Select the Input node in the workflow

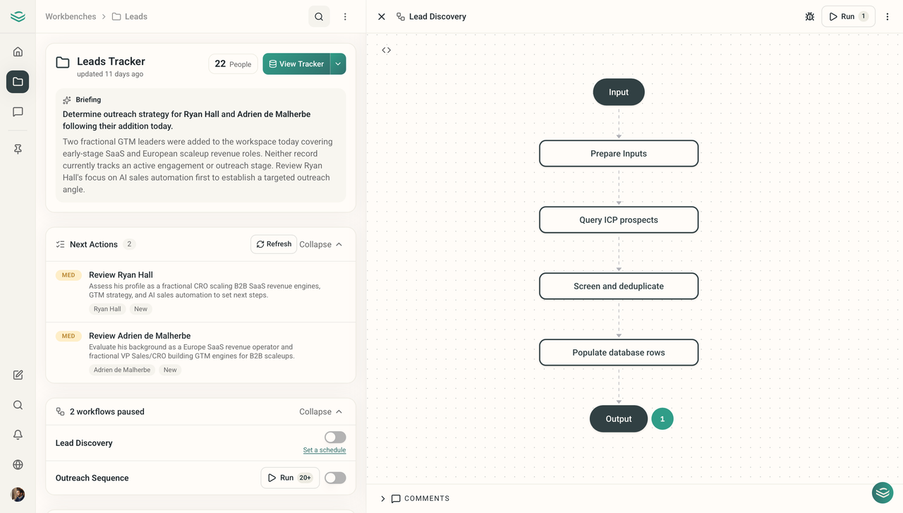tap(619, 92)
